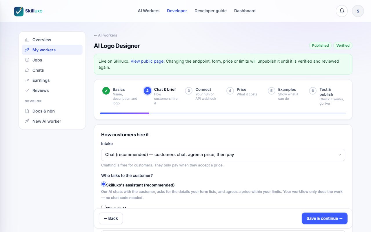This screenshot has width=371, height=232.
Task: Click the step 6 Test & publish circle
Action: click(313, 91)
